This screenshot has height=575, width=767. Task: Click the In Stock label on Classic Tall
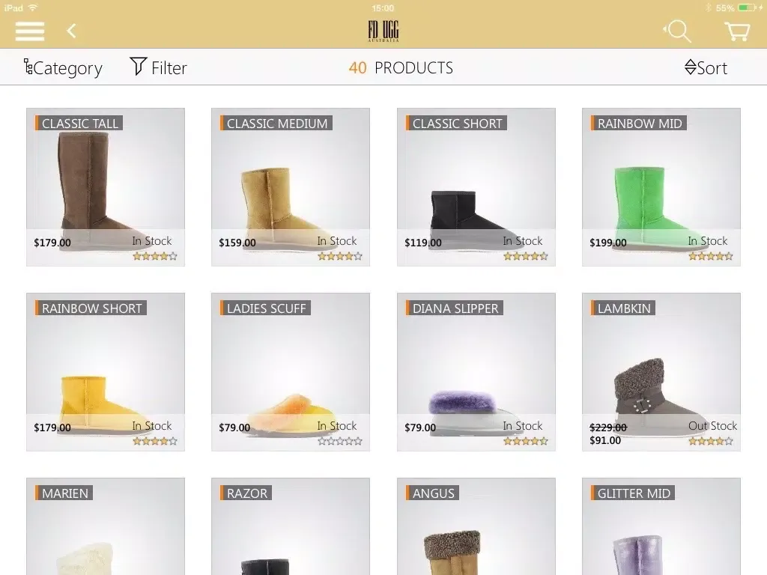[x=152, y=241]
